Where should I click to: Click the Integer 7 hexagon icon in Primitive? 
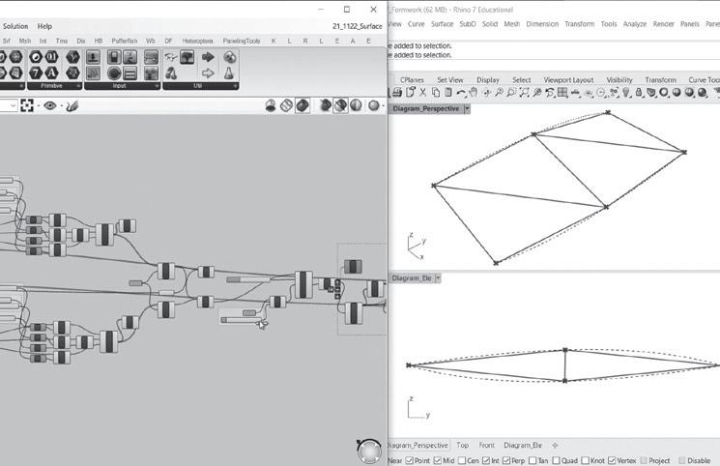click(x=37, y=73)
